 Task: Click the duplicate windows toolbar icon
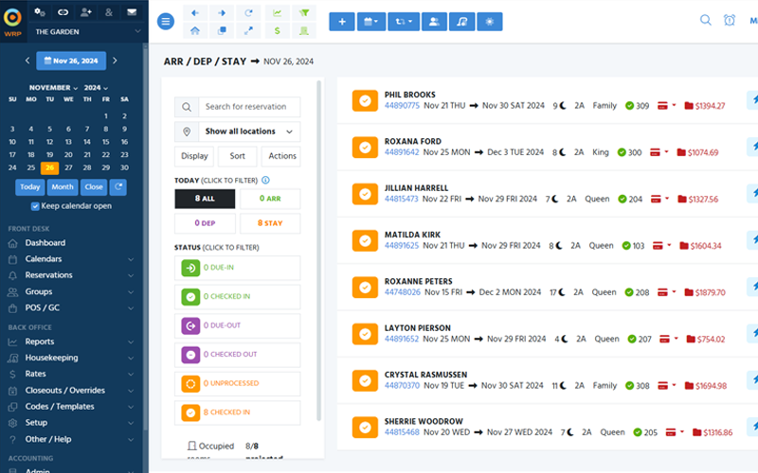222,30
